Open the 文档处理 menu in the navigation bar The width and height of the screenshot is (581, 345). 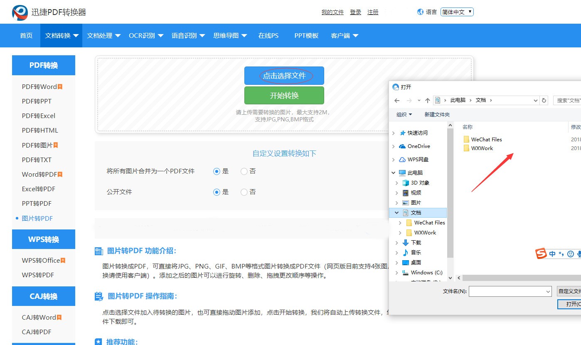click(103, 36)
